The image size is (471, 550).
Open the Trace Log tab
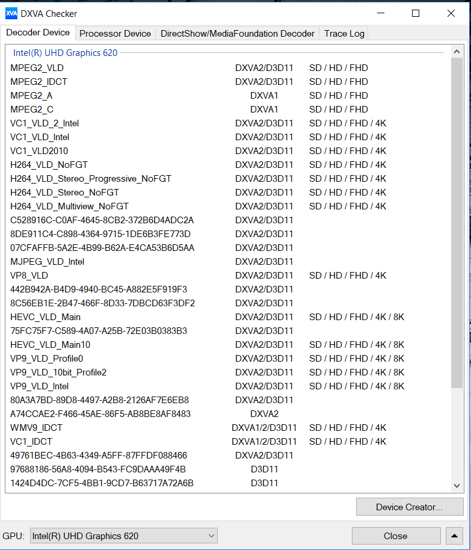[x=344, y=33]
